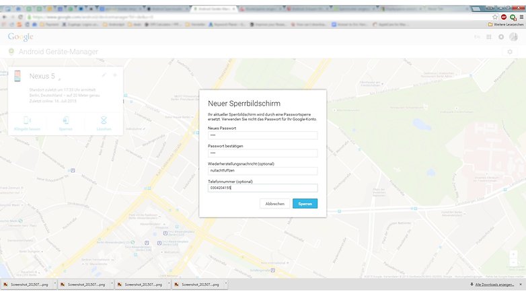Open the device switcher arrow beside Nexus 5
The width and height of the screenshot is (526, 296).
pos(59,79)
